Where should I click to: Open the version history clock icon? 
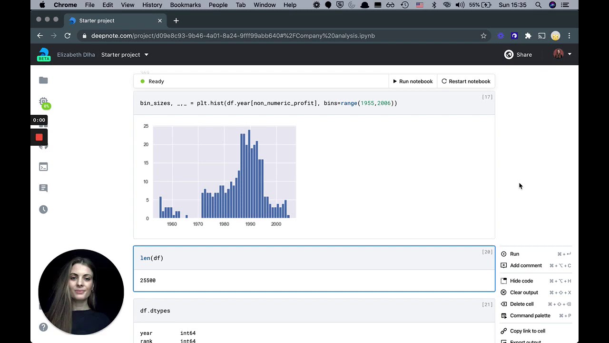(43, 210)
